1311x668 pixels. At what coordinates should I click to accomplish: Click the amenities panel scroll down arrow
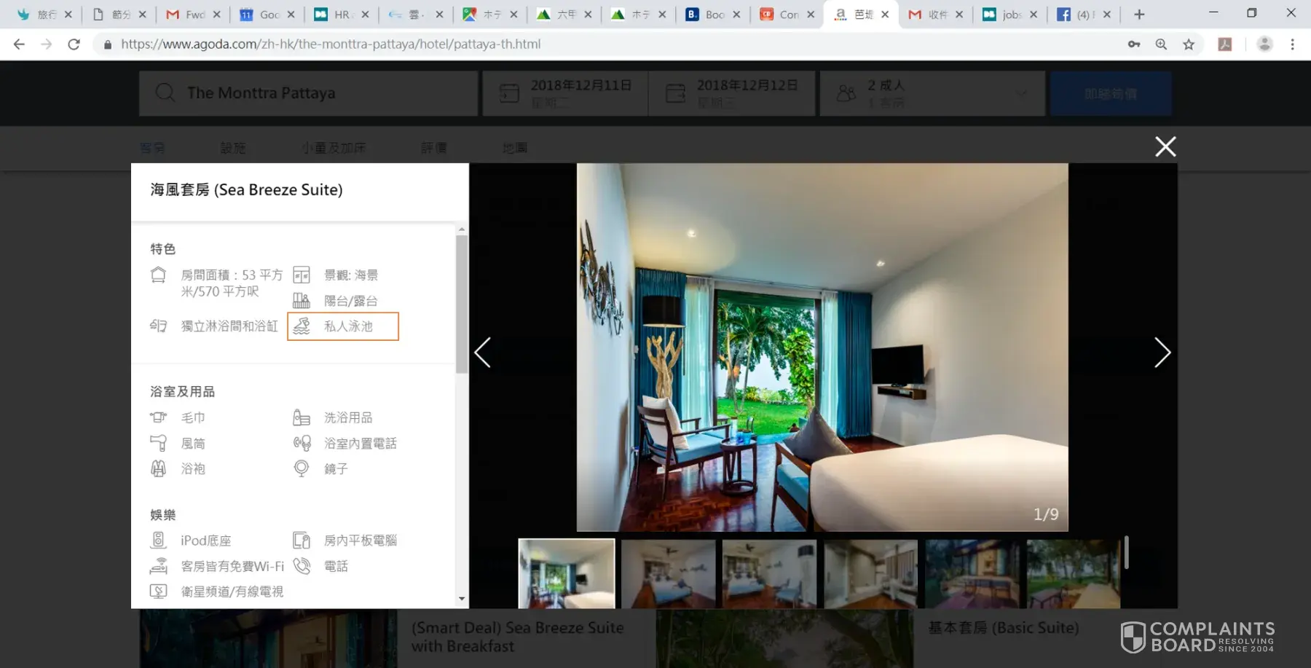462,599
